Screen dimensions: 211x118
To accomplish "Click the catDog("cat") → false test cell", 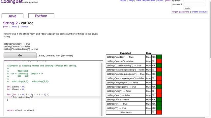I will (126, 95).
